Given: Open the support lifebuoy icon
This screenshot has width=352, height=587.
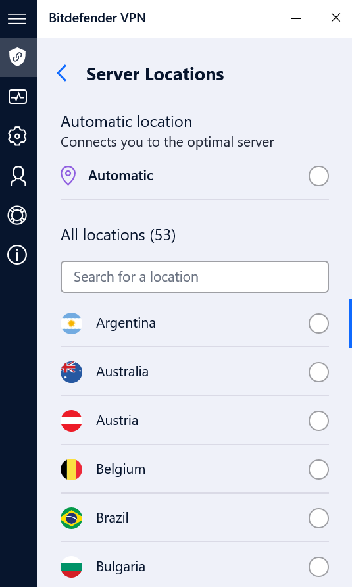Looking at the screenshot, I should click(17, 216).
